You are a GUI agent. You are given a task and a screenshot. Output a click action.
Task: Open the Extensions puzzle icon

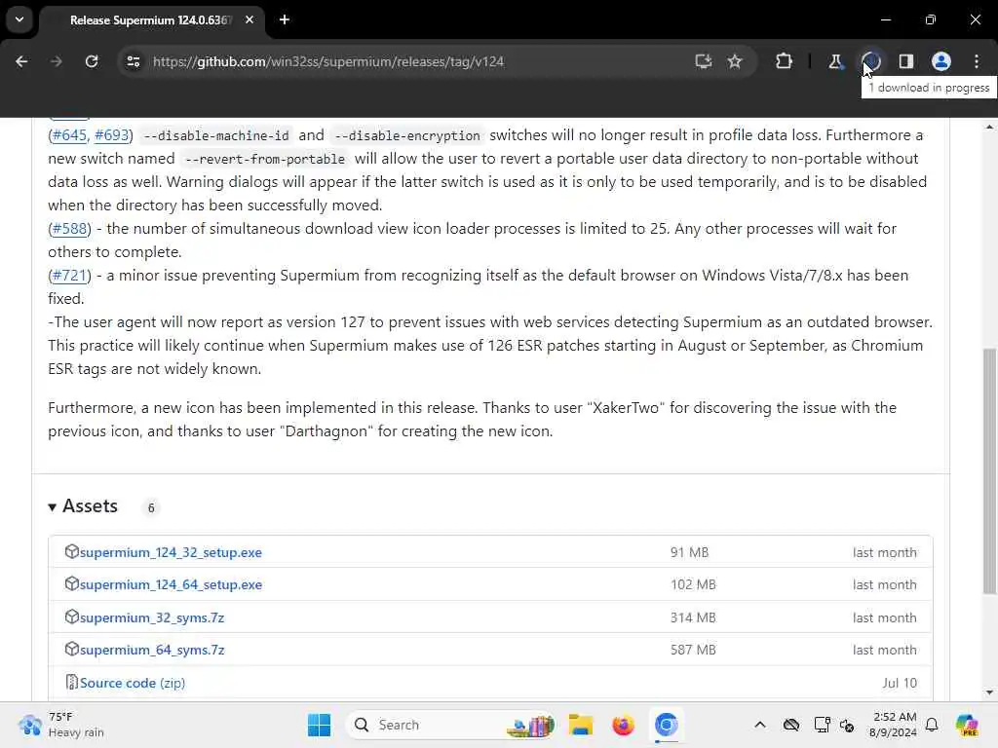click(785, 61)
